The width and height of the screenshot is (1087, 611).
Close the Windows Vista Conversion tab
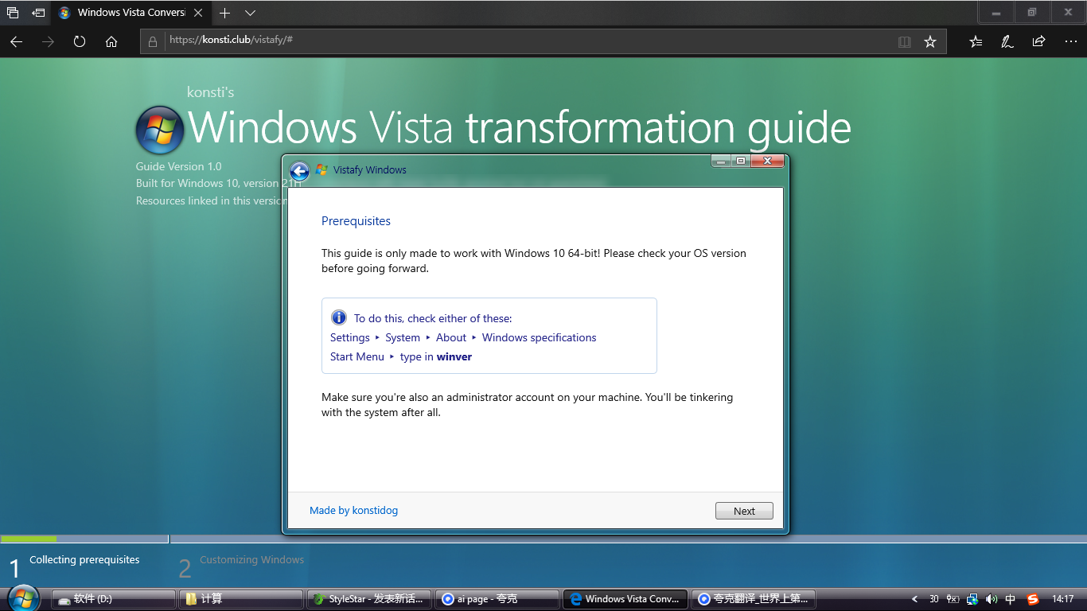pos(198,13)
